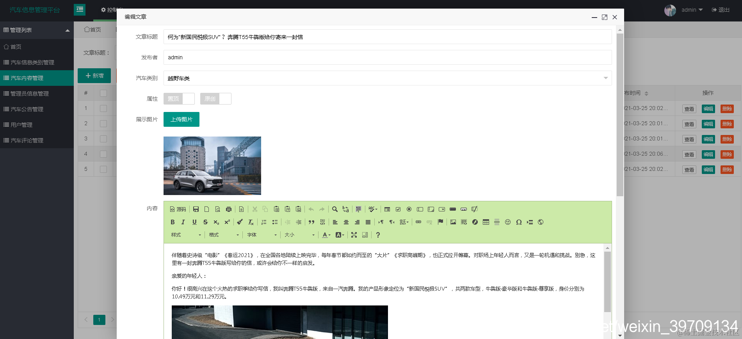Image resolution: width=742 pixels, height=339 pixels.
Task: Click the Insert Image icon in editor
Action: pyautogui.click(x=453, y=222)
